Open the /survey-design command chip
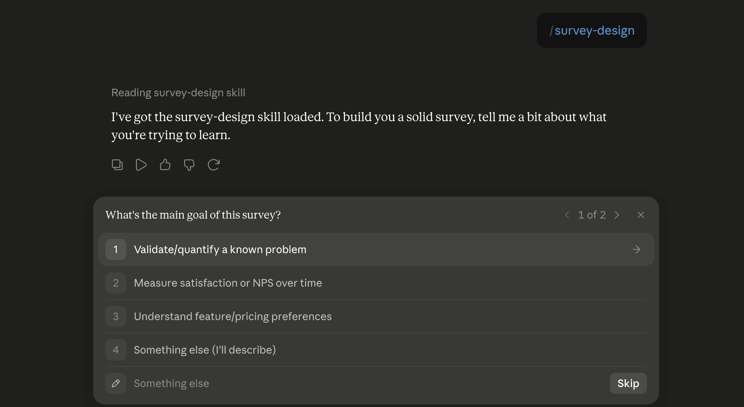The image size is (744, 407). pyautogui.click(x=592, y=30)
